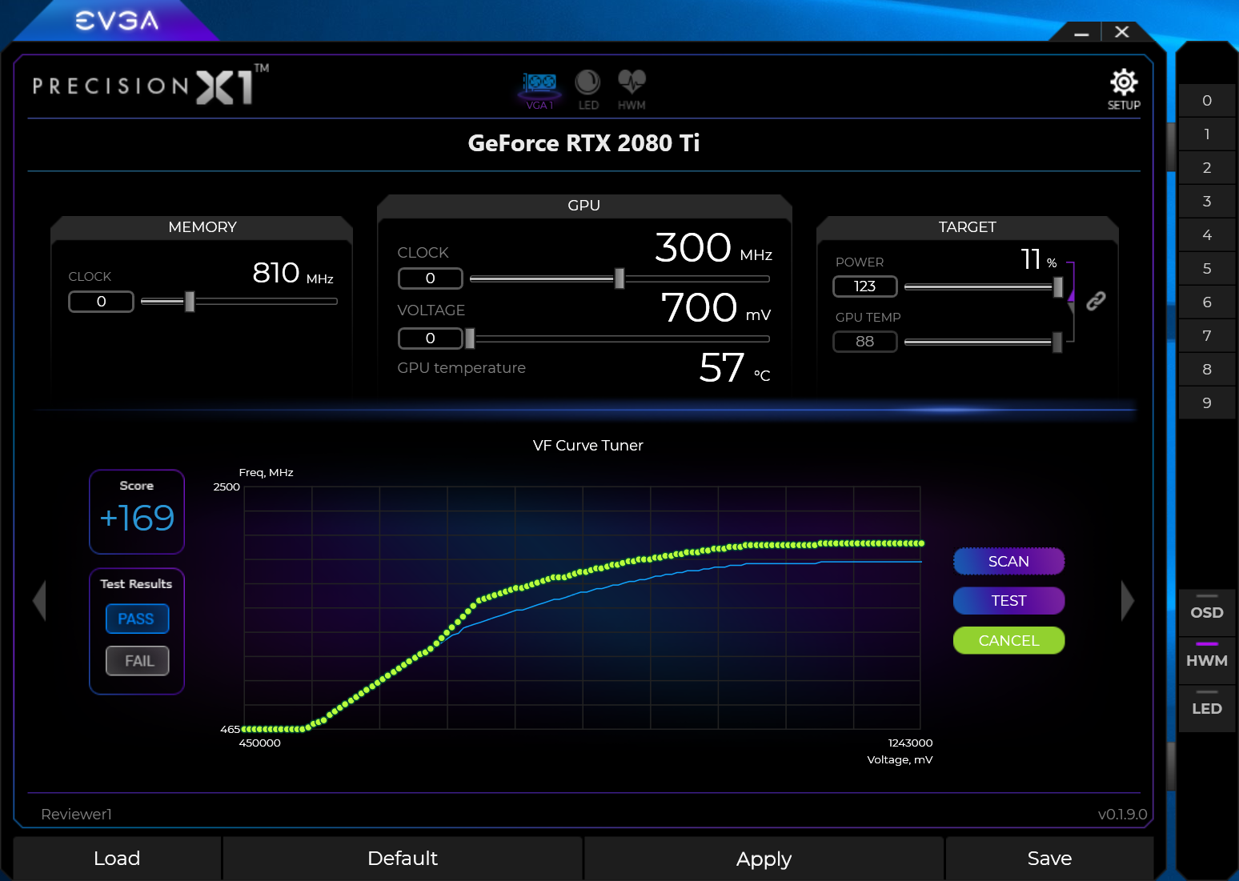Viewport: 1239px width, 881px height.
Task: Go to previous panel with left arrow
Action: [x=39, y=600]
